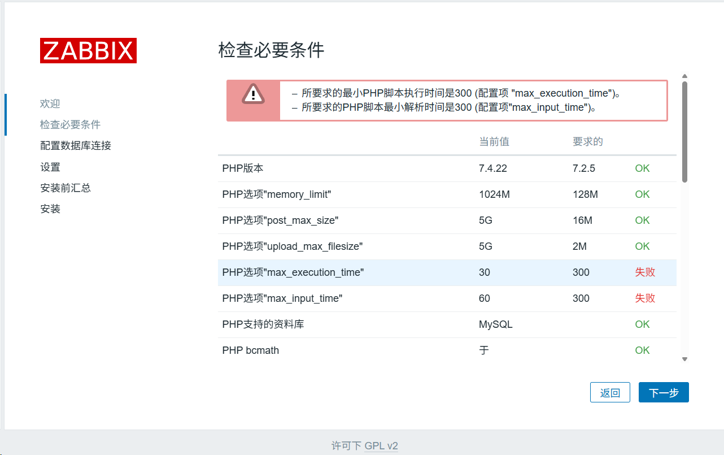Click the scrollbar up arrow
The image size is (724, 455).
(684, 76)
